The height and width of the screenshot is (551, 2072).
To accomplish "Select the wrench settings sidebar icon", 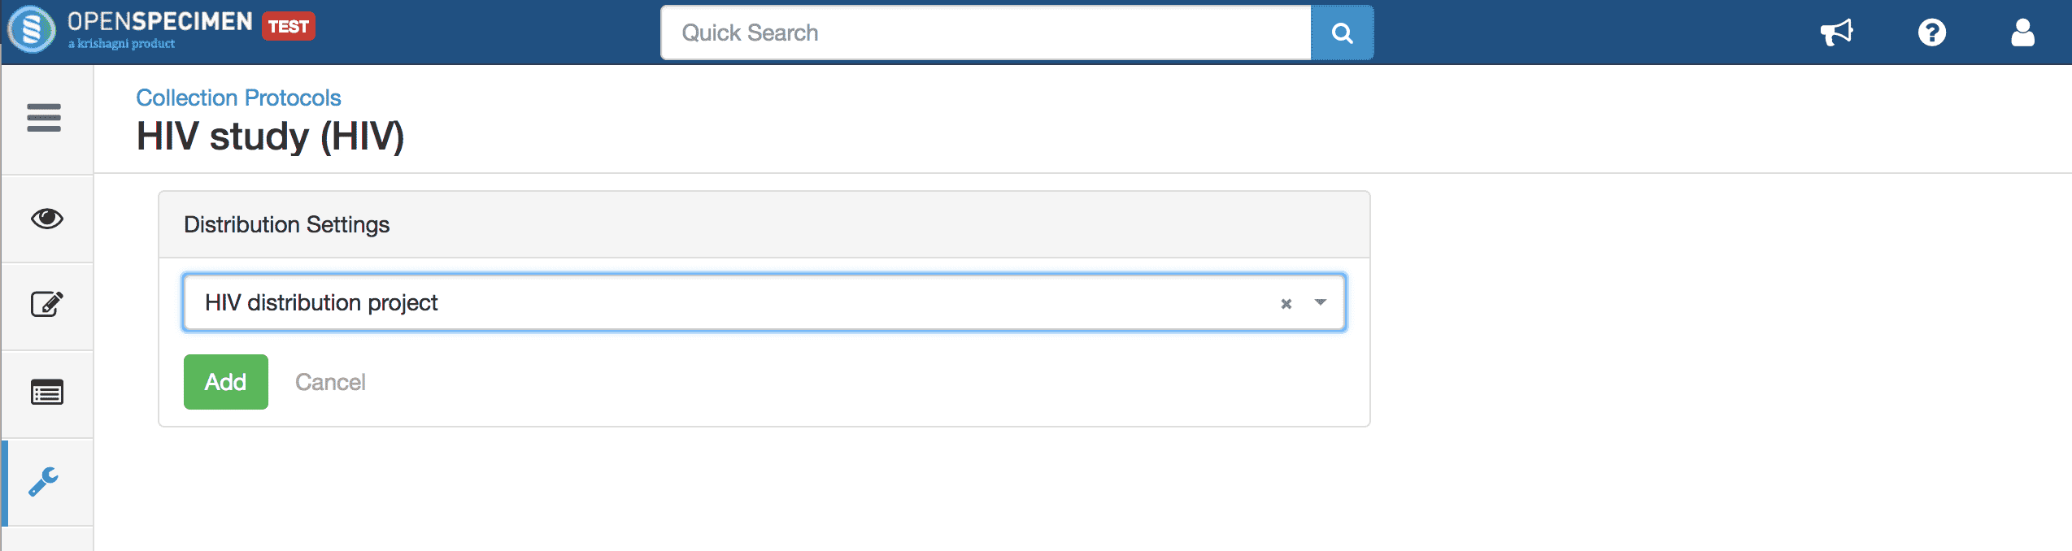I will pos(44,481).
